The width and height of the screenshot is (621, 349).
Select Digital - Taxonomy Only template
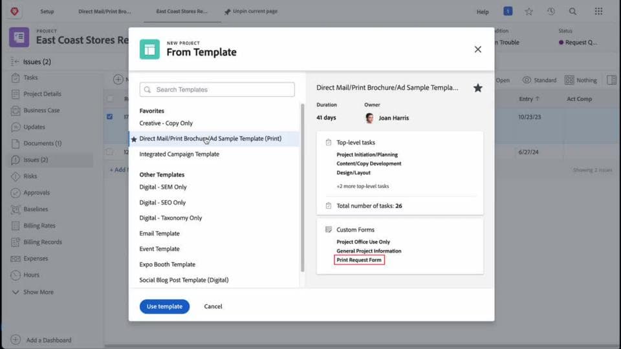(171, 218)
